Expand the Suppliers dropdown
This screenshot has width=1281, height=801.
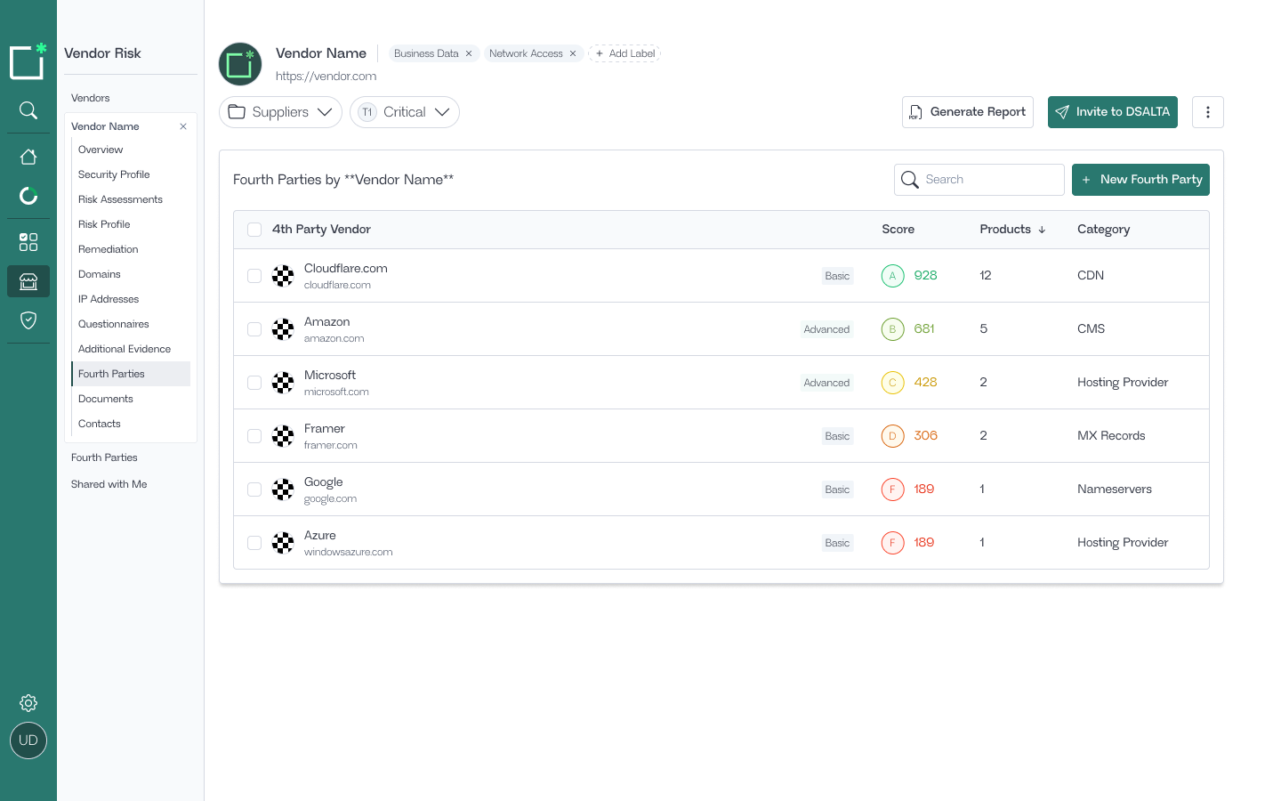coord(280,112)
